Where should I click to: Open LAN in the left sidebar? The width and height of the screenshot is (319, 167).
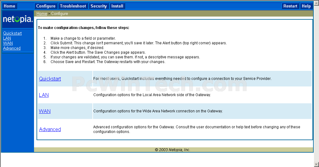[x=7, y=38]
